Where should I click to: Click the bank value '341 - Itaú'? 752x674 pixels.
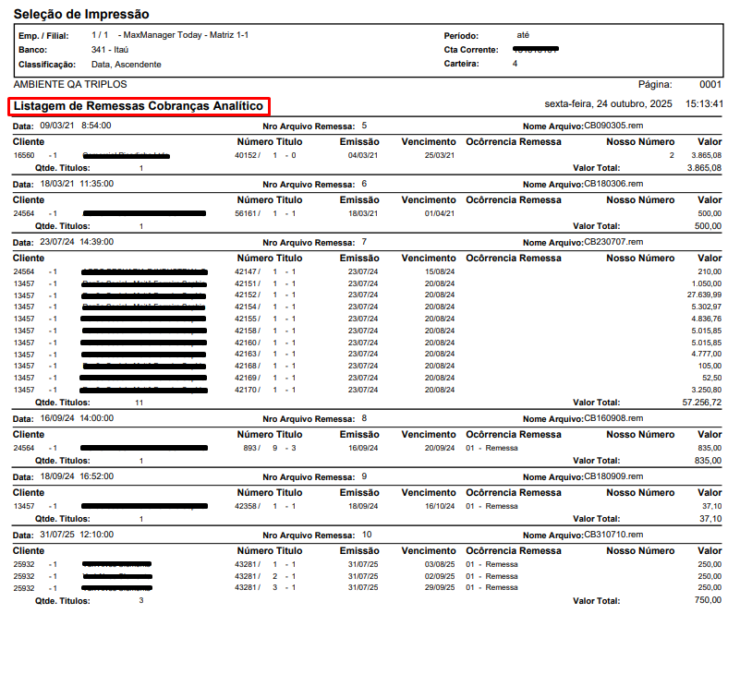pyautogui.click(x=110, y=50)
